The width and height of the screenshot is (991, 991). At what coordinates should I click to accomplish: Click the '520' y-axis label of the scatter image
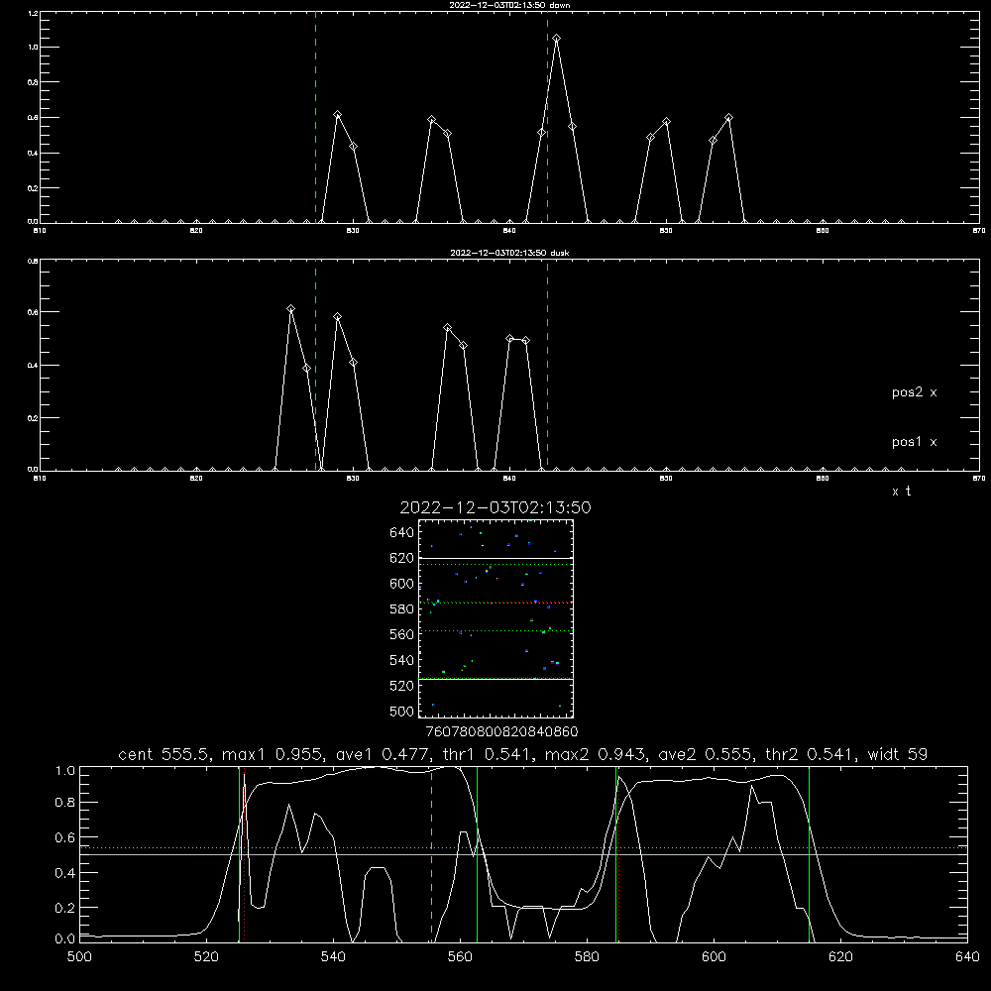402,686
